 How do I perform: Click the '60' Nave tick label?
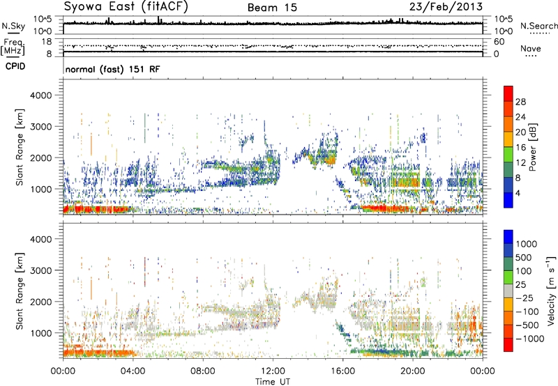click(x=499, y=42)
